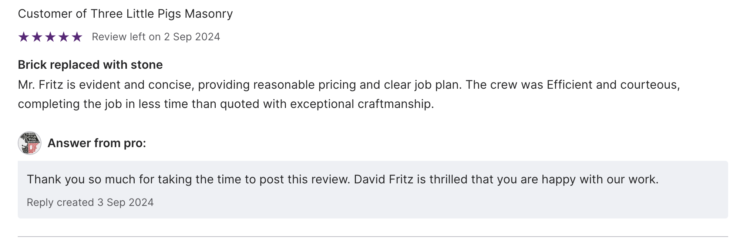Select the middle third rating star
The image size is (740, 244).
pos(50,37)
